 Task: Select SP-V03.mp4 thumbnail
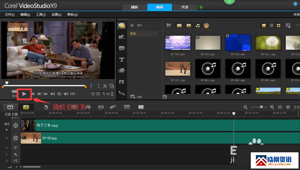(x=208, y=43)
